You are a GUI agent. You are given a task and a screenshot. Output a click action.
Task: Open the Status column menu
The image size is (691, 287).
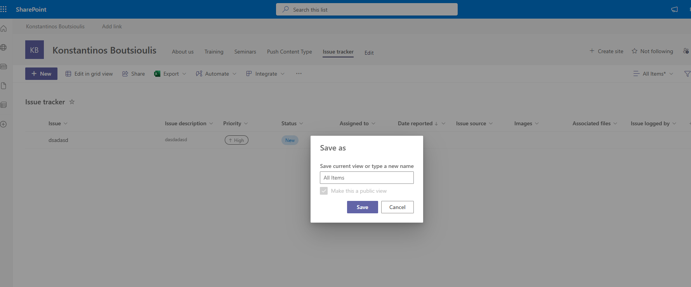click(x=292, y=123)
